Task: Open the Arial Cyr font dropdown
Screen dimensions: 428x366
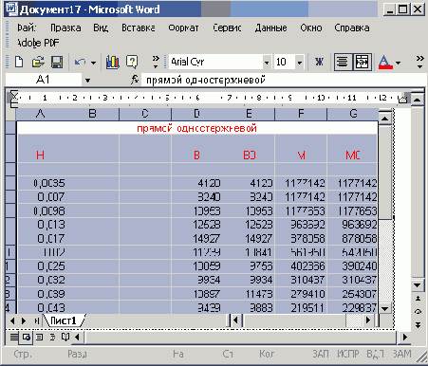Action: (x=267, y=63)
